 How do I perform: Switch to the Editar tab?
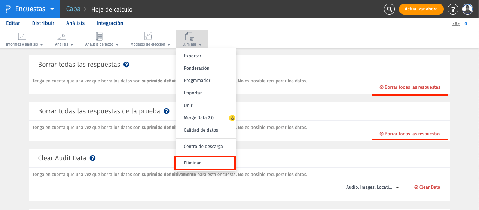click(13, 23)
